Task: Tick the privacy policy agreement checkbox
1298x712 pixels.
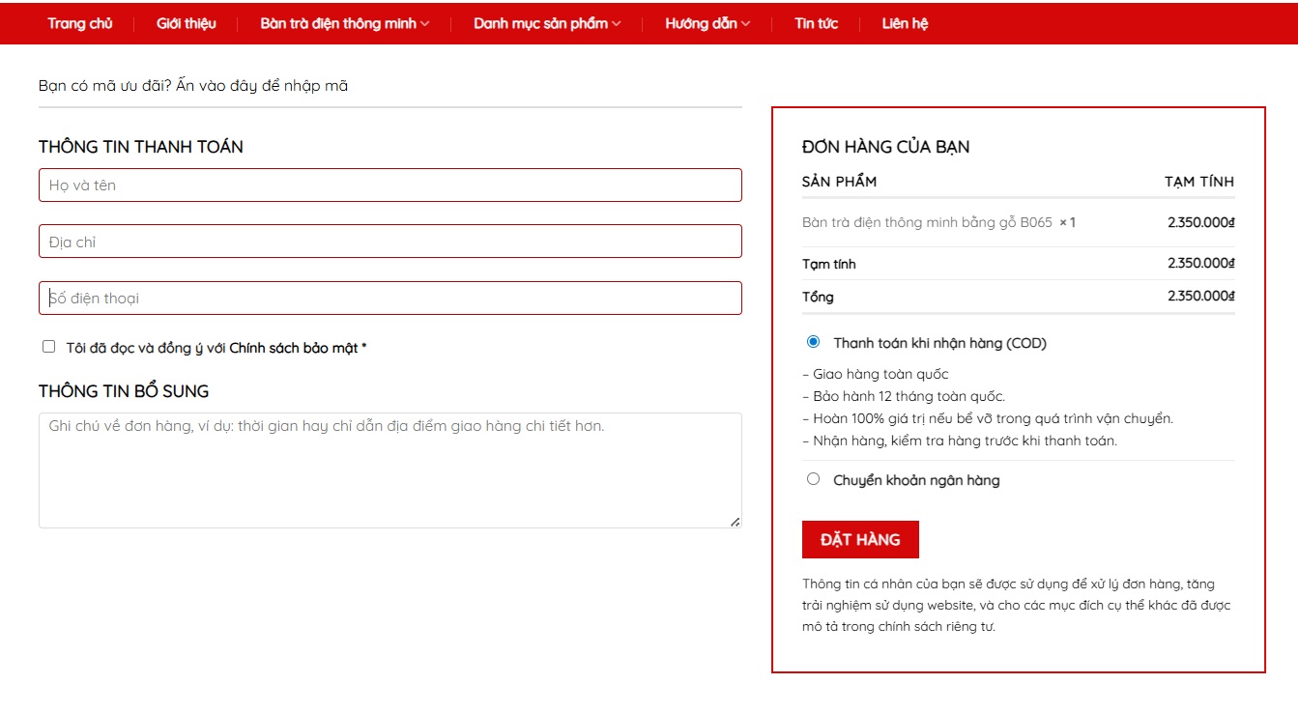Action: (x=49, y=347)
